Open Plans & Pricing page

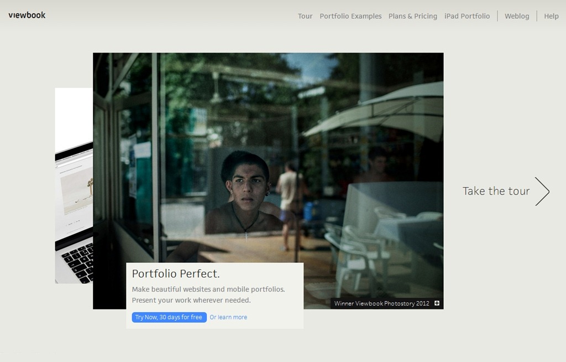point(412,16)
